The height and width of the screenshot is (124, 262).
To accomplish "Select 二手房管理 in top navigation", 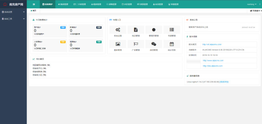I will (x=79, y=4).
